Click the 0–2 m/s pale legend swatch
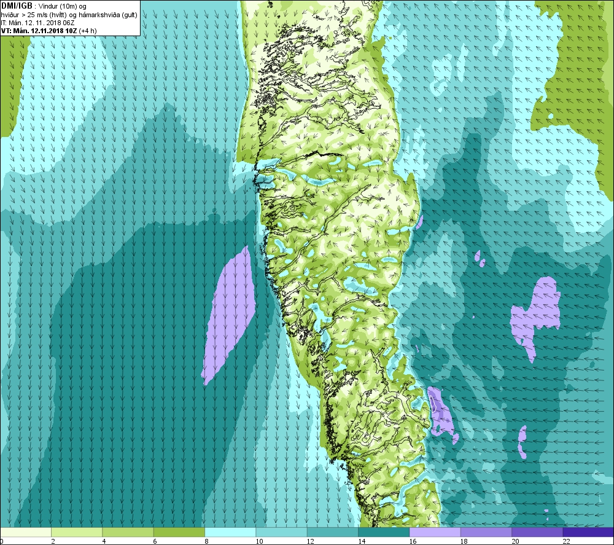Screen dimensions: 614x545 25,532
